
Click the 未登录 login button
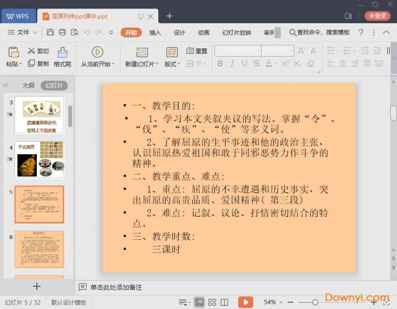[x=377, y=15]
